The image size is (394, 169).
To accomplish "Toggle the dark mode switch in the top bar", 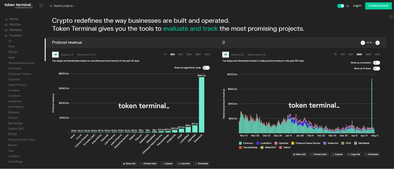I will click(x=341, y=6).
